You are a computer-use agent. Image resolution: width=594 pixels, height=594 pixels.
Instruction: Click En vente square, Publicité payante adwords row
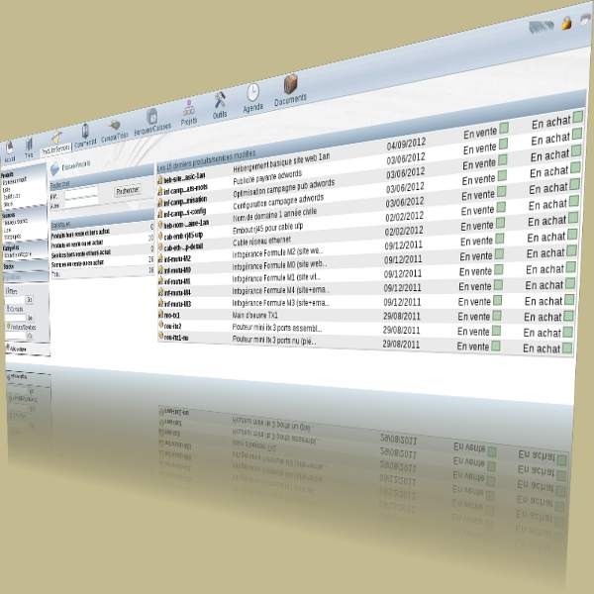(504, 144)
